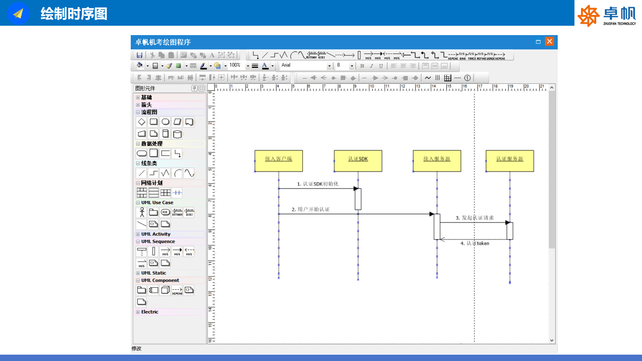642x361 pixels.
Task: Click the vertical scrollbar down arrow
Action: 552,340
